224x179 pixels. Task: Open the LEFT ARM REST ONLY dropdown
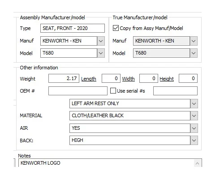[x=194, y=103]
